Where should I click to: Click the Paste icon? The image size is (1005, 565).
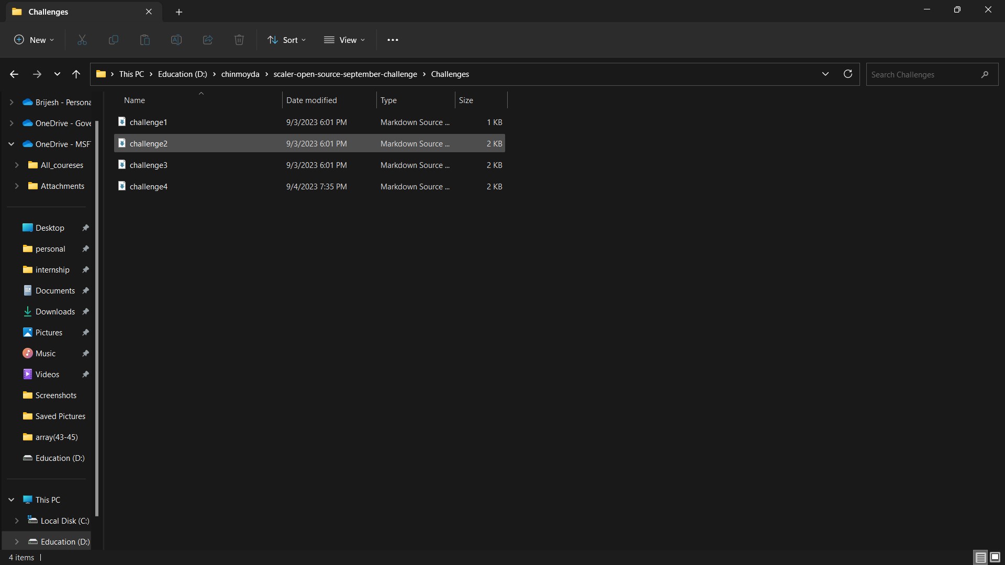144,40
